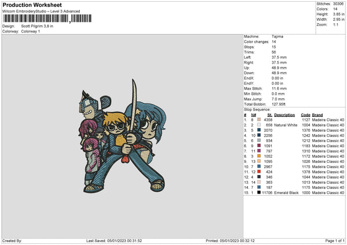Click the max jump value "7.0 mm"
The width and height of the screenshot is (347, 245).
point(278,99)
